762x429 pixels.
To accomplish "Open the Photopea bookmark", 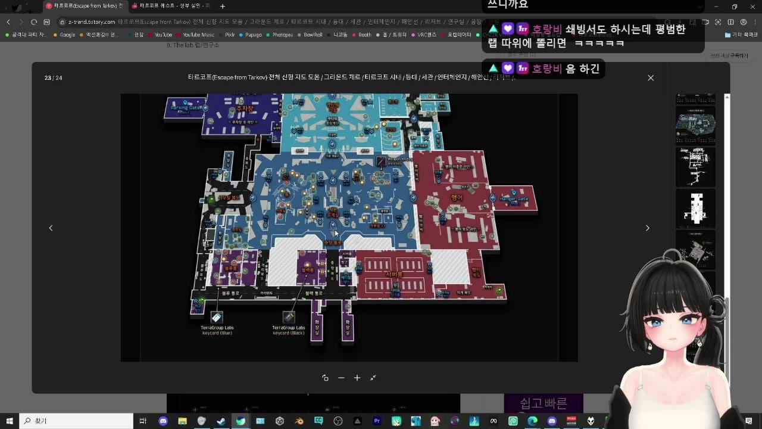I will pos(279,35).
